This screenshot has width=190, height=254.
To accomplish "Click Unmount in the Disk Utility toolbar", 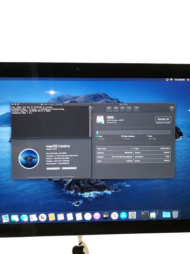I will pyautogui.click(x=136, y=109).
